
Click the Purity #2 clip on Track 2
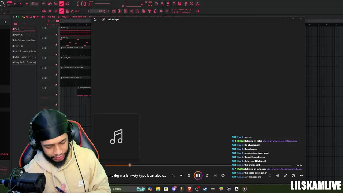(x=76, y=41)
